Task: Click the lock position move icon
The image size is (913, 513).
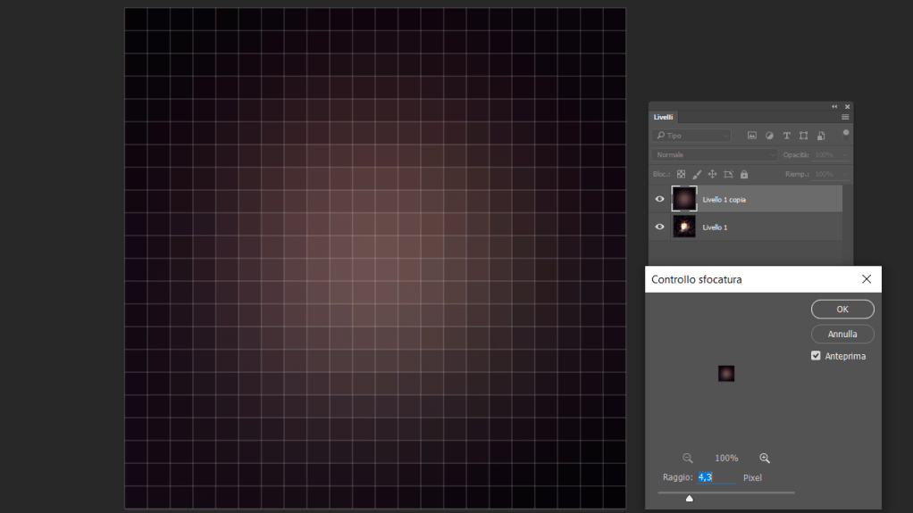Action: [x=712, y=175]
